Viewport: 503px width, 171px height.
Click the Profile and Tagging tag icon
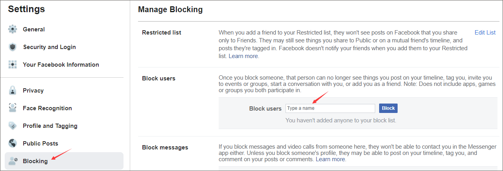13,126
